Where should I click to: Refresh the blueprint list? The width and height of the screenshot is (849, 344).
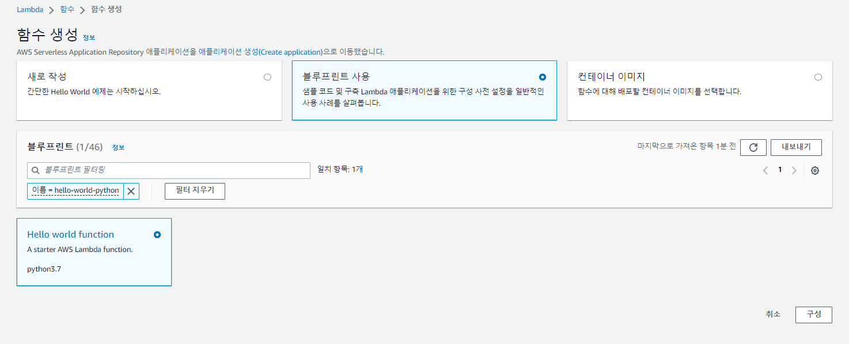click(753, 147)
